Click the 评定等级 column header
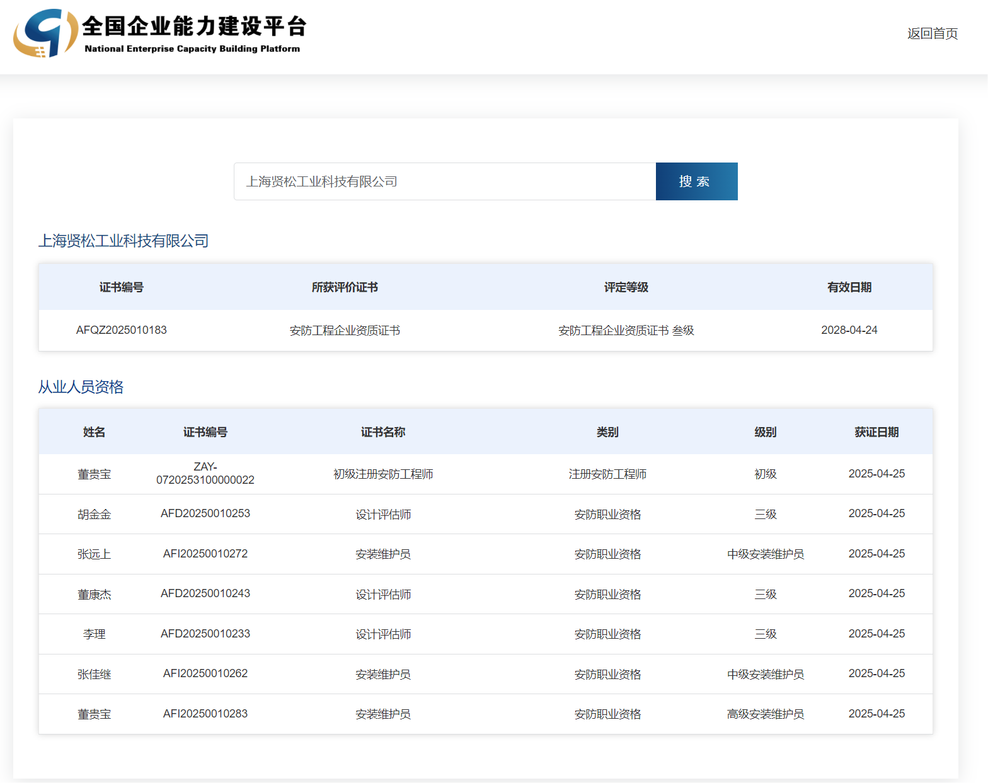988x783 pixels. tap(626, 287)
